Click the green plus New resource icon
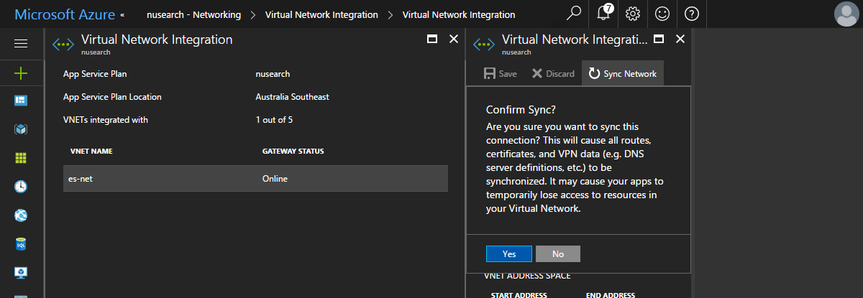Screen dimensions: 863x298 pos(21,73)
